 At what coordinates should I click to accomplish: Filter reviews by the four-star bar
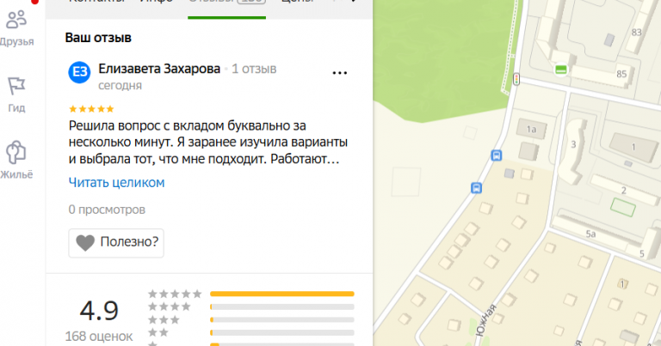pos(282,307)
